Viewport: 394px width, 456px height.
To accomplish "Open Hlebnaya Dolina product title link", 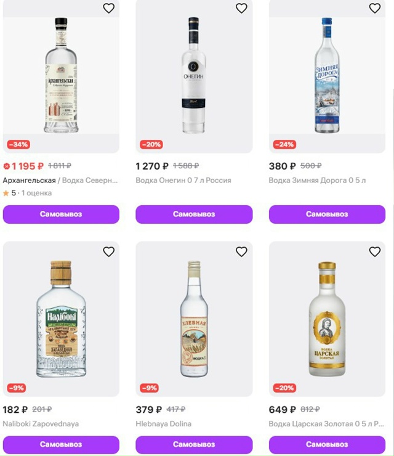I will tap(163, 424).
